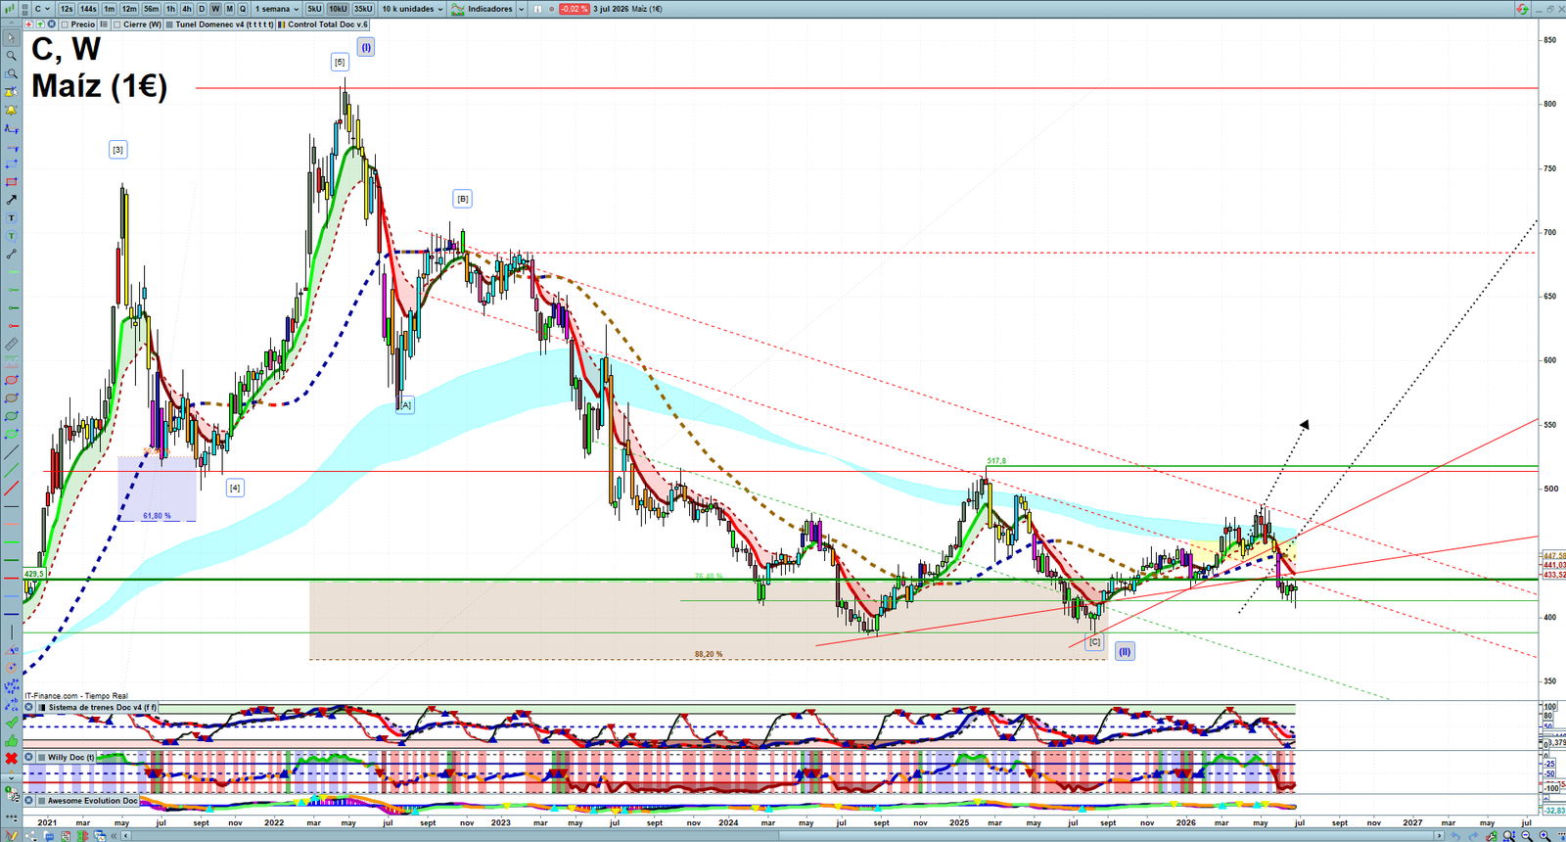Switch to the 4h timeframe

click(x=187, y=9)
